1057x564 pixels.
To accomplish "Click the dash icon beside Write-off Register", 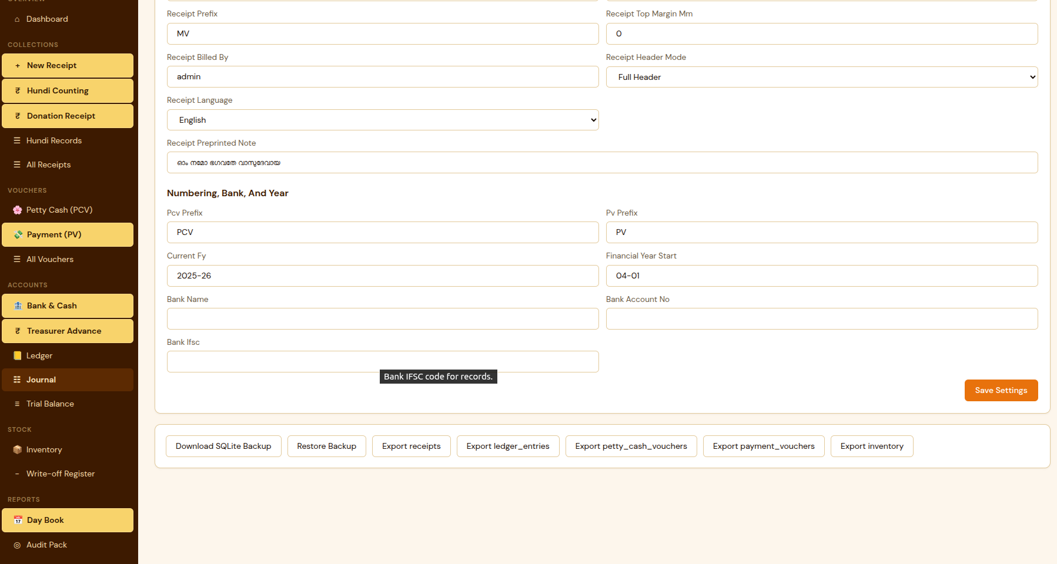I will click(x=17, y=474).
